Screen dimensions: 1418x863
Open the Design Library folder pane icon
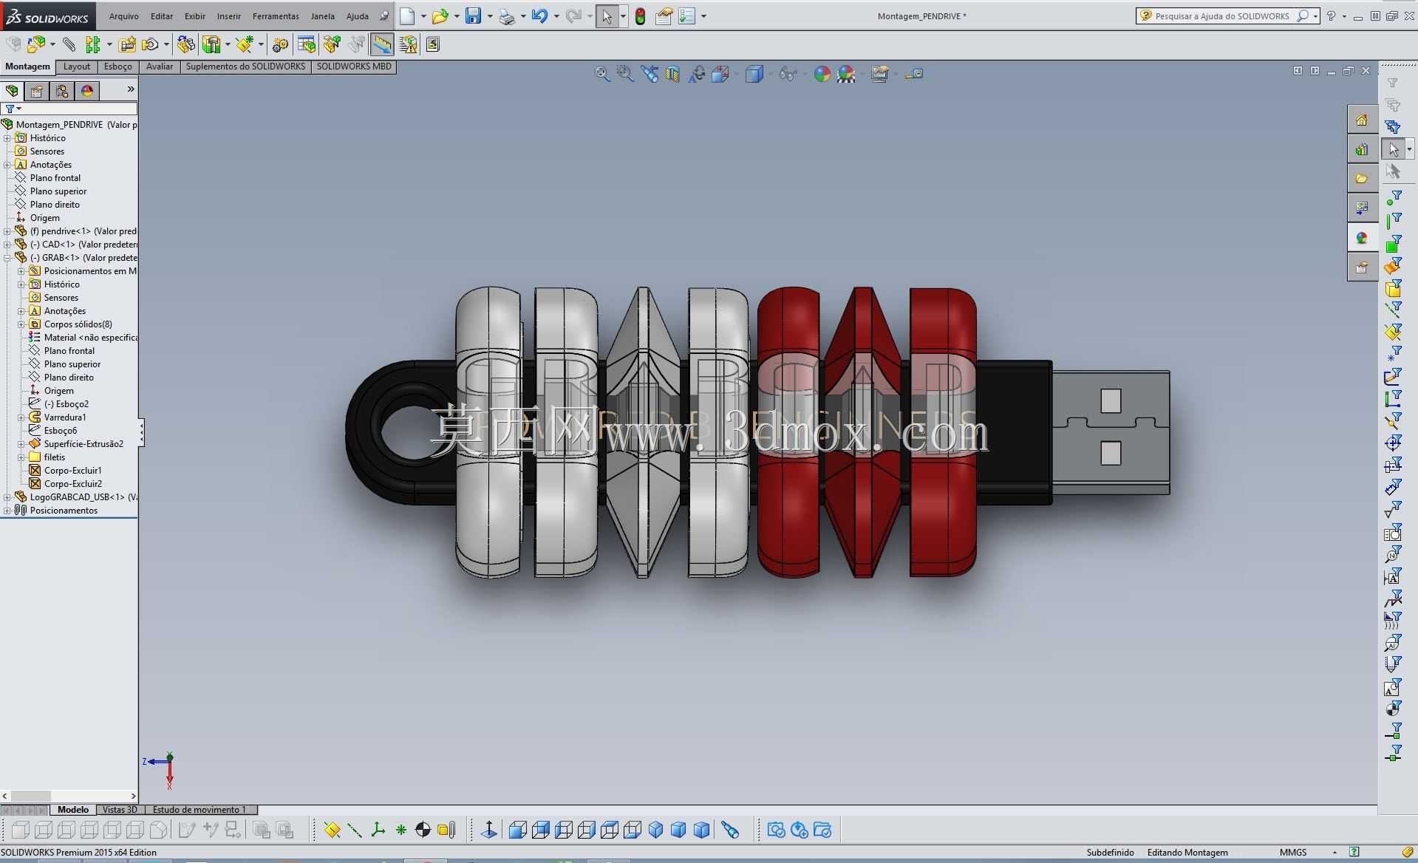[x=1362, y=178]
